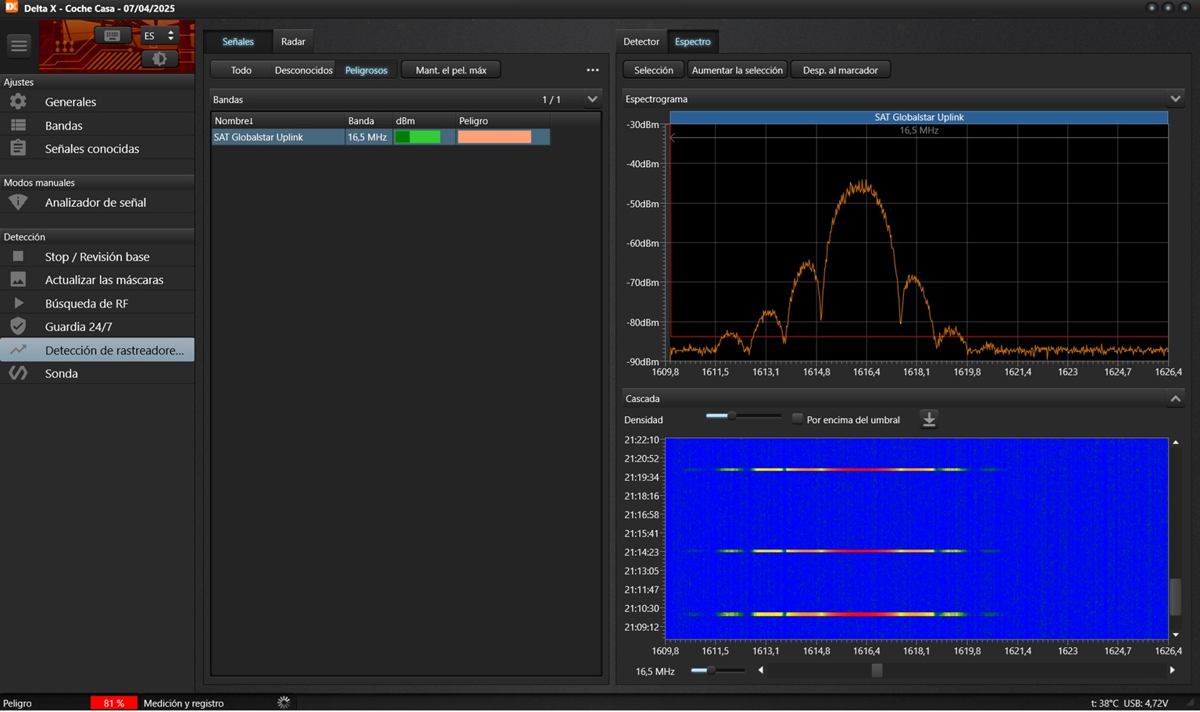Open the ES language selector

point(159,36)
